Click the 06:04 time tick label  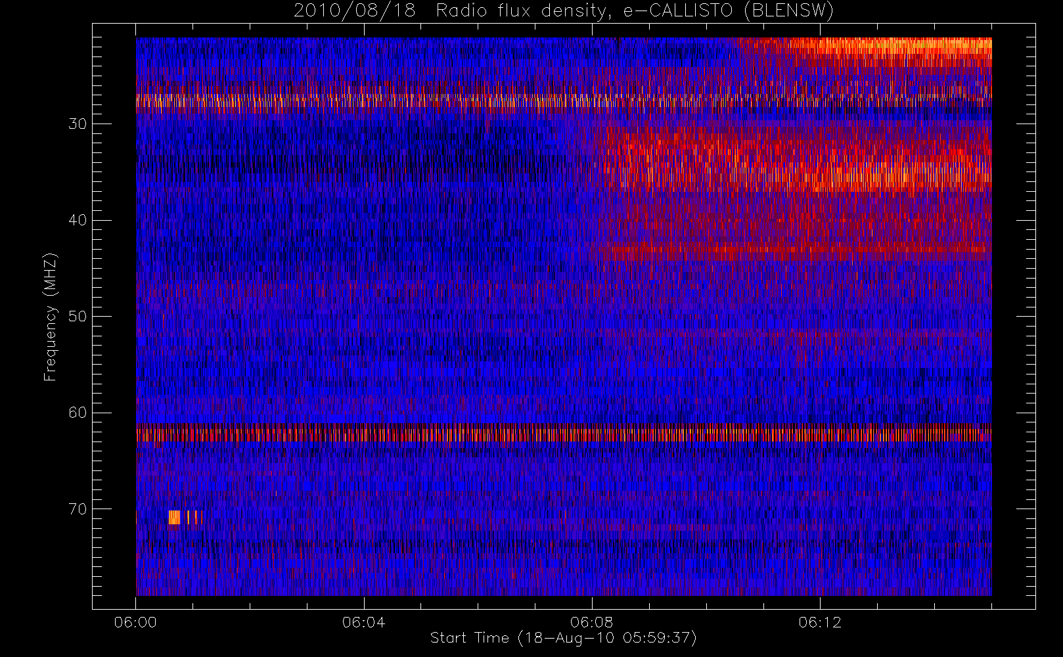[363, 622]
